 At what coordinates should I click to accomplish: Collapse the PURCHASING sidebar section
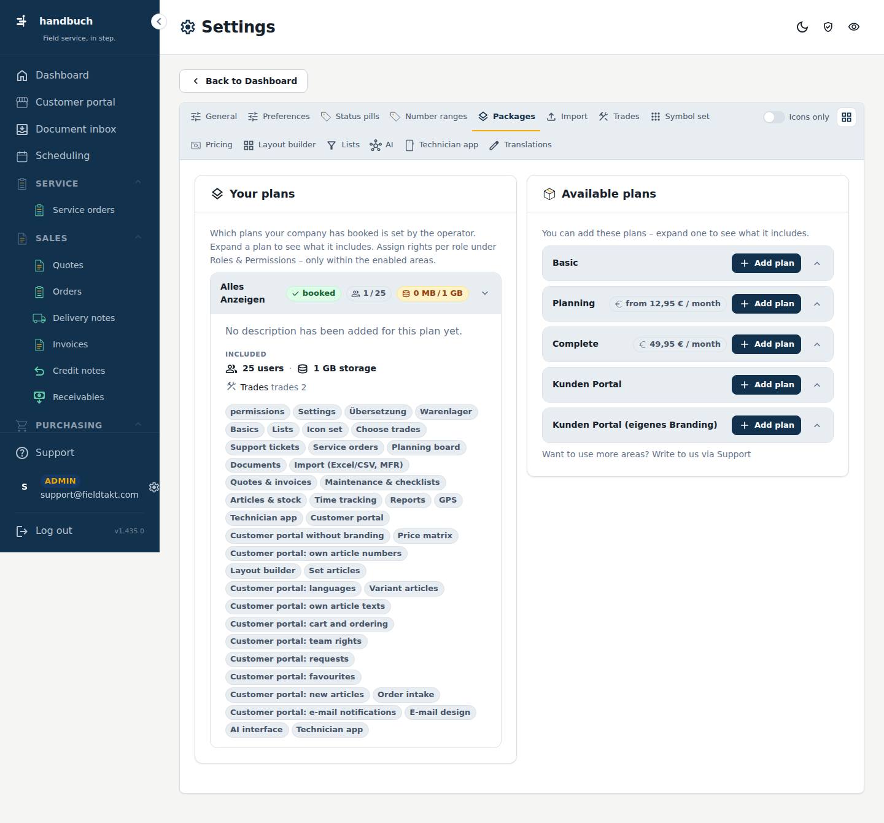click(x=138, y=424)
